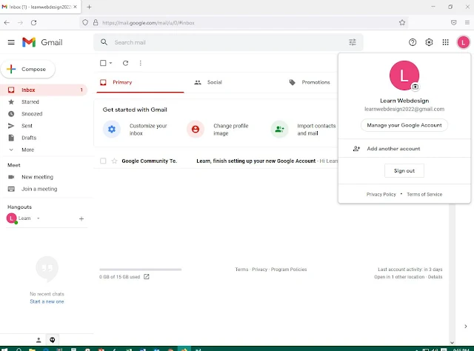Viewport: 474px width, 351px height.
Task: Open Hangouts contacts person icon
Action: 39,340
